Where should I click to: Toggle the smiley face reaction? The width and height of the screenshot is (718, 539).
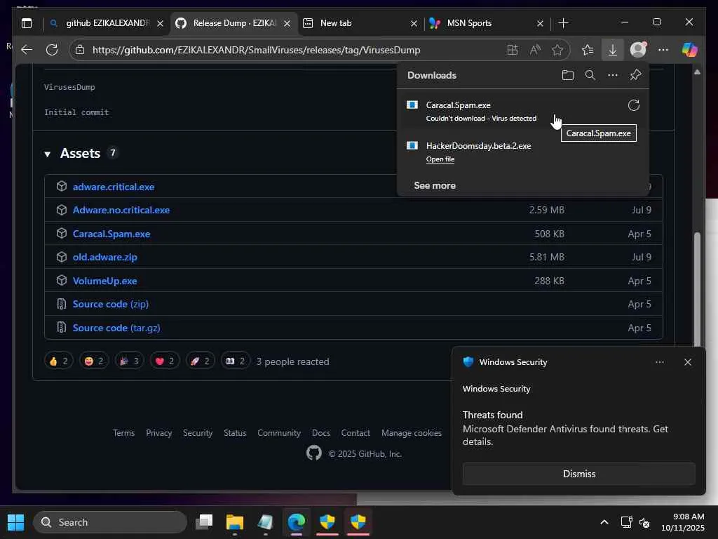94,361
